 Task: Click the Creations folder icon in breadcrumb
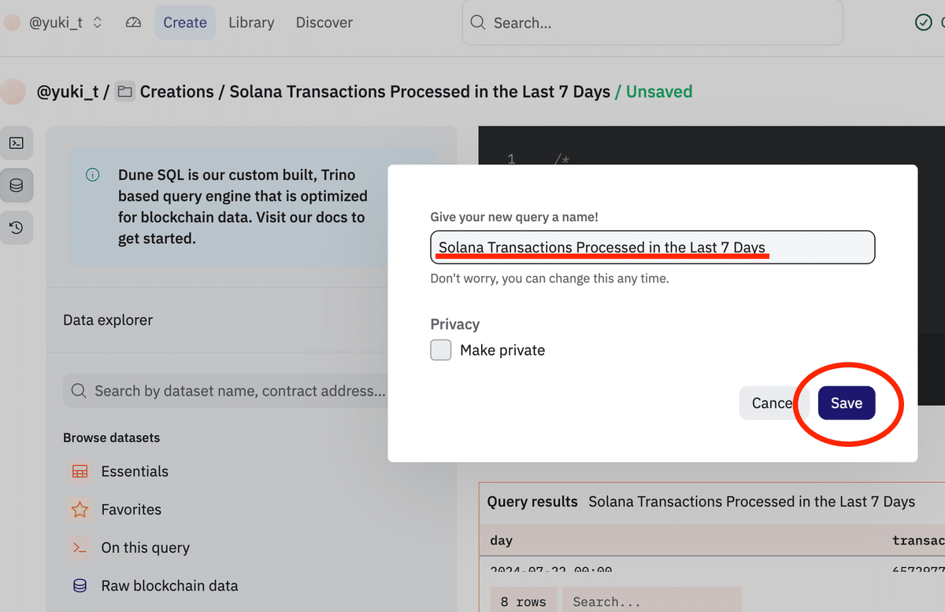(x=124, y=92)
